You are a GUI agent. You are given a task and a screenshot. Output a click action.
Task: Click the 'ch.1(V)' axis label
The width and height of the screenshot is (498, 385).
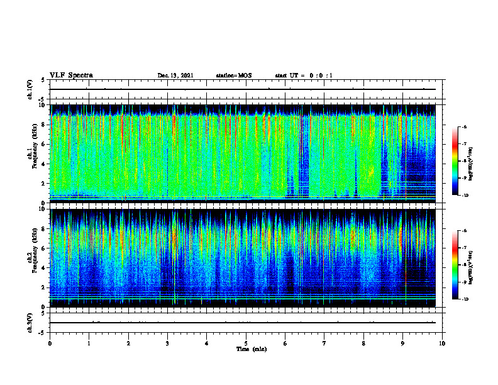pos(30,89)
